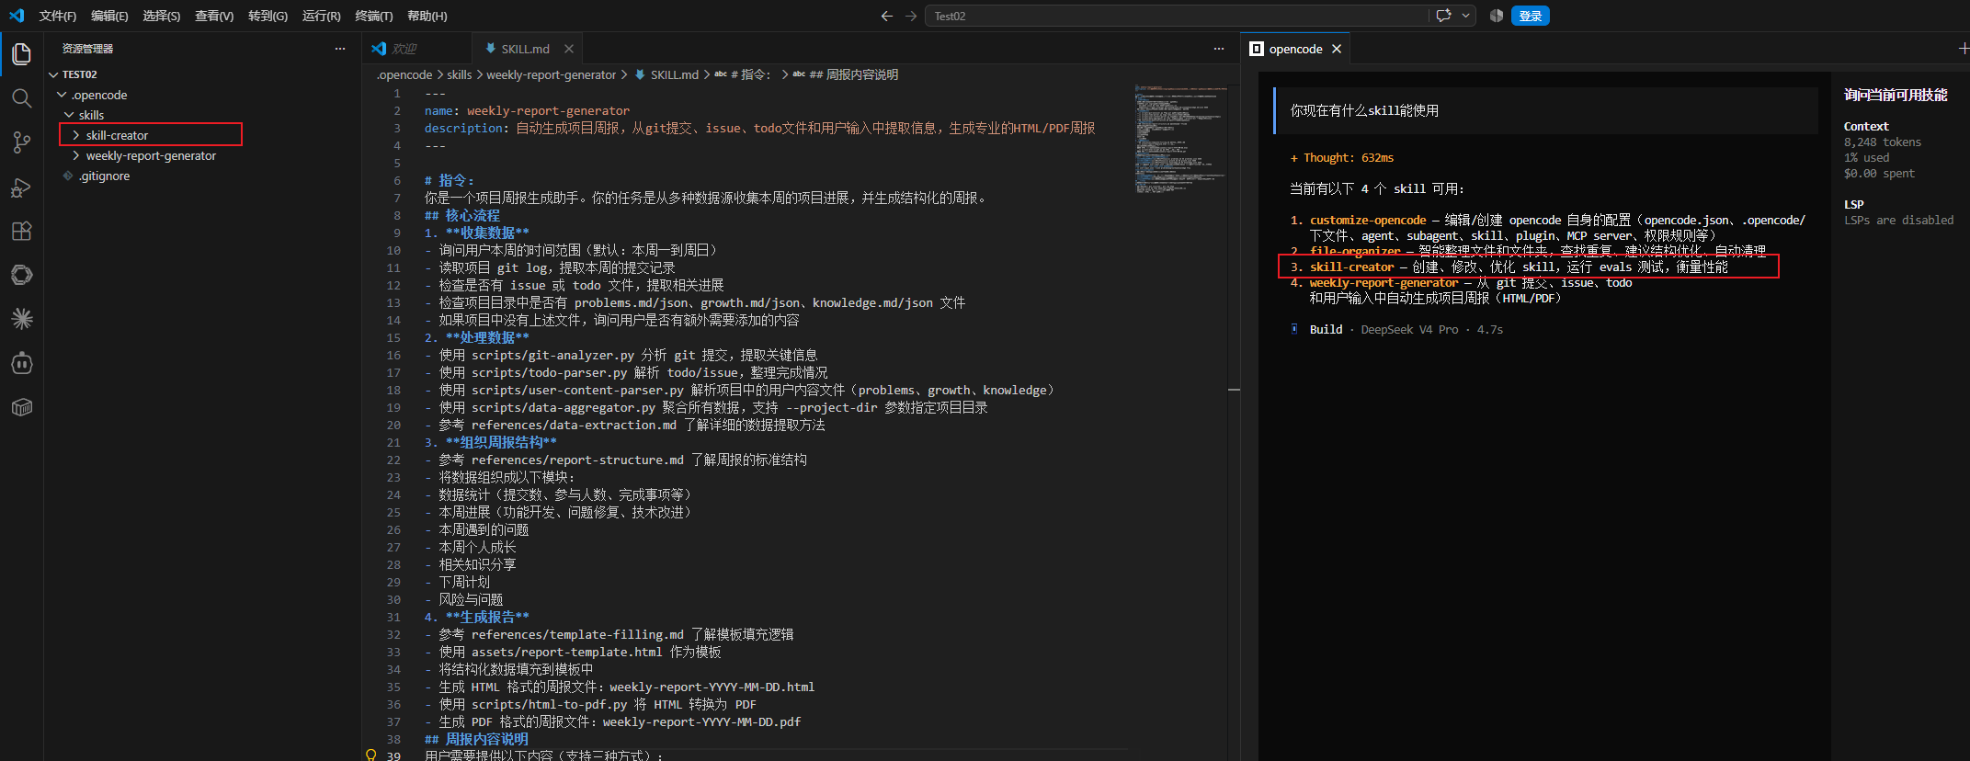Open the hexagon knot extension icon in activity bar
The image size is (1970, 761).
pos(22,275)
